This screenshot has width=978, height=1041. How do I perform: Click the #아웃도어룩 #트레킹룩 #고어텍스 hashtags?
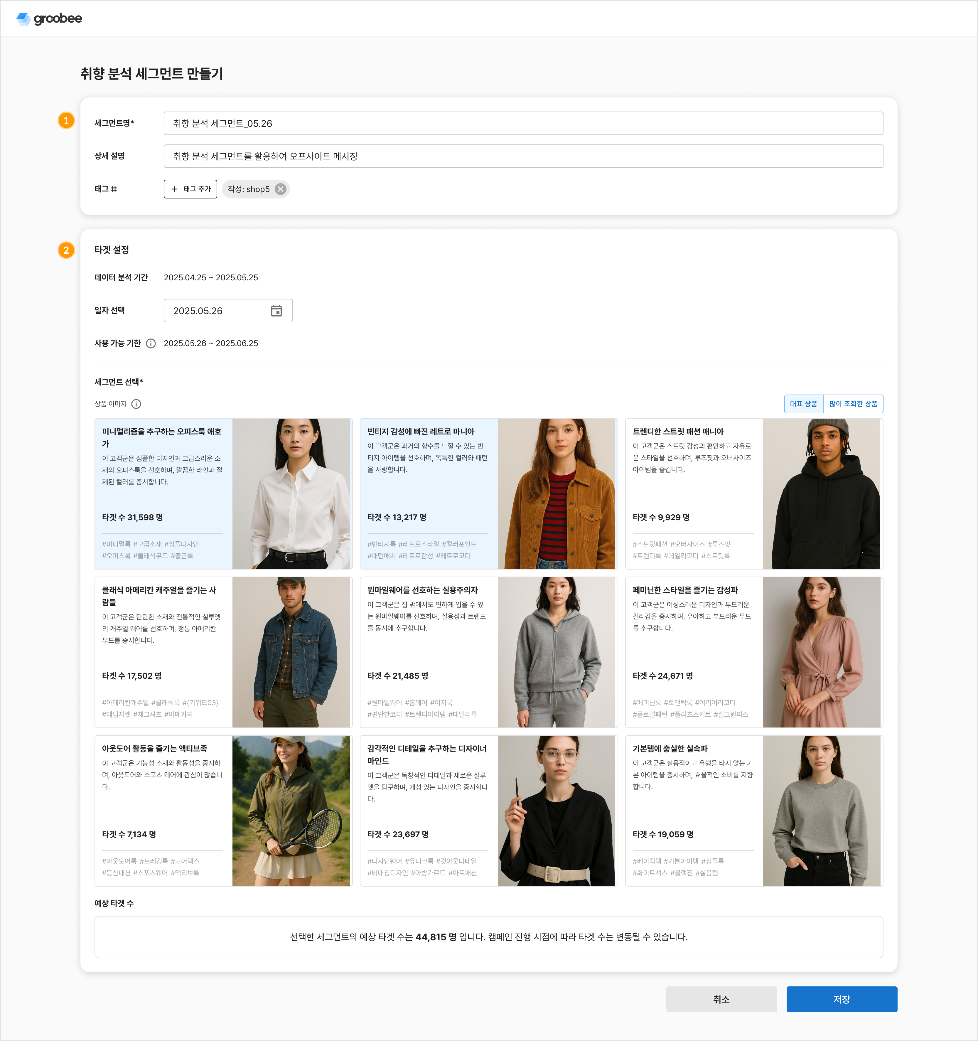coord(151,861)
